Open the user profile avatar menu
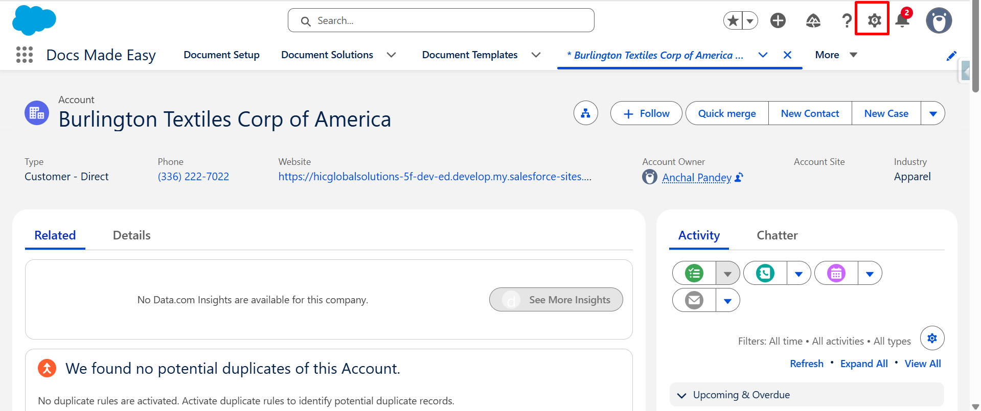981x411 pixels. pyautogui.click(x=939, y=20)
